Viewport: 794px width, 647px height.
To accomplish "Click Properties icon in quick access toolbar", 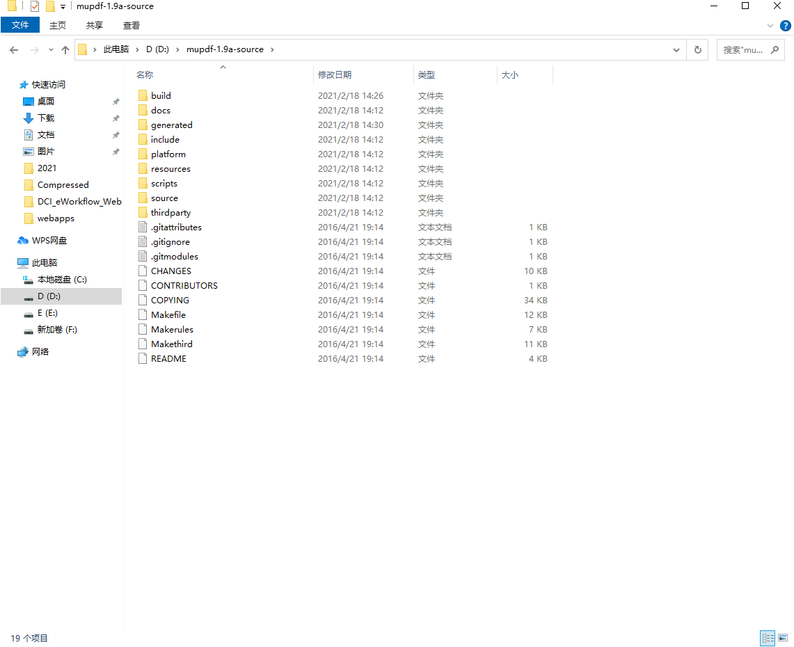I will coord(35,6).
